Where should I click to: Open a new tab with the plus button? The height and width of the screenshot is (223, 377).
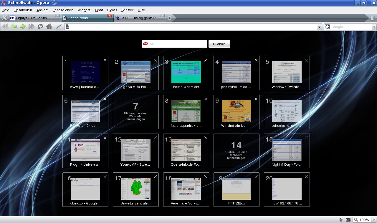click(x=170, y=18)
